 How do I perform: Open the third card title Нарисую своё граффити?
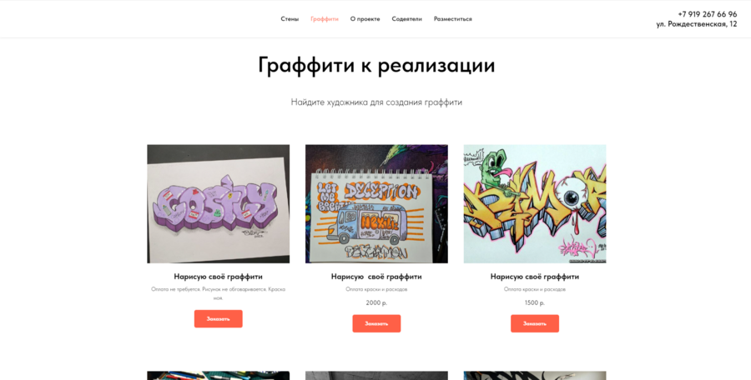(535, 277)
